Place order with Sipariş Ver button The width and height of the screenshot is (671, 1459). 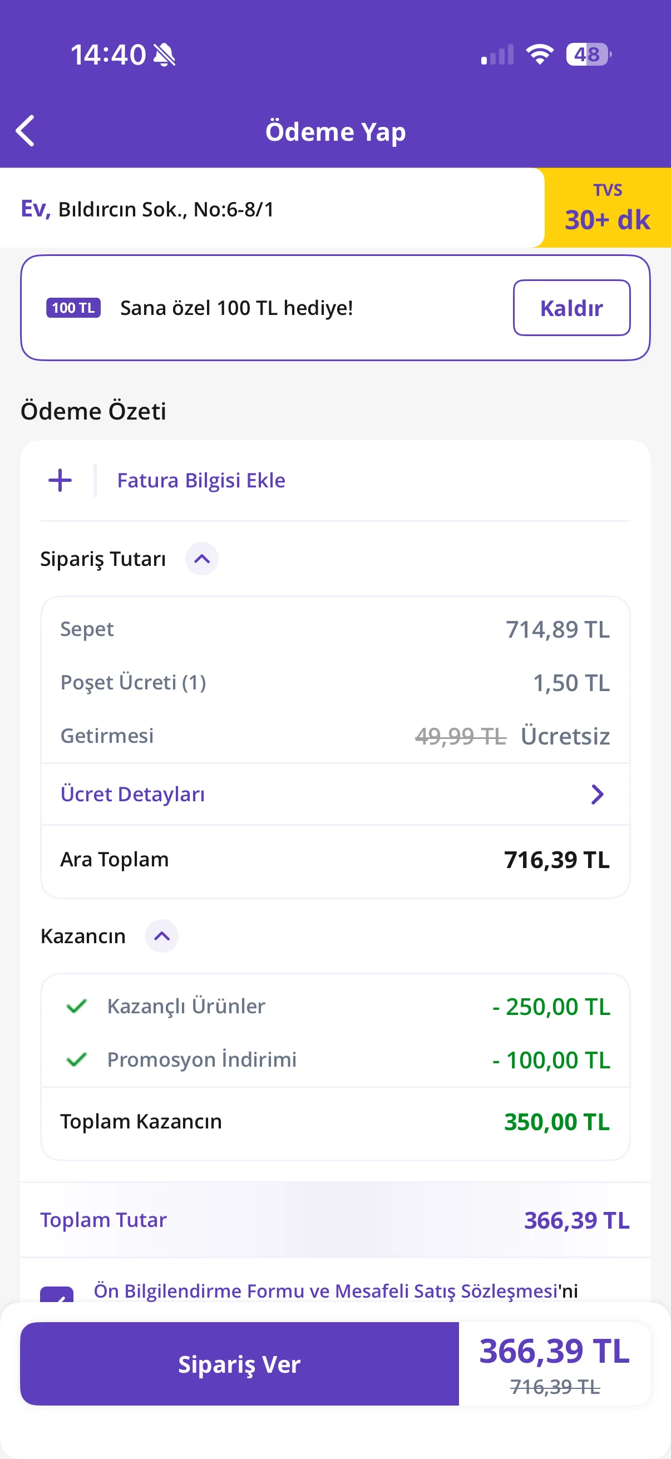tap(239, 1364)
